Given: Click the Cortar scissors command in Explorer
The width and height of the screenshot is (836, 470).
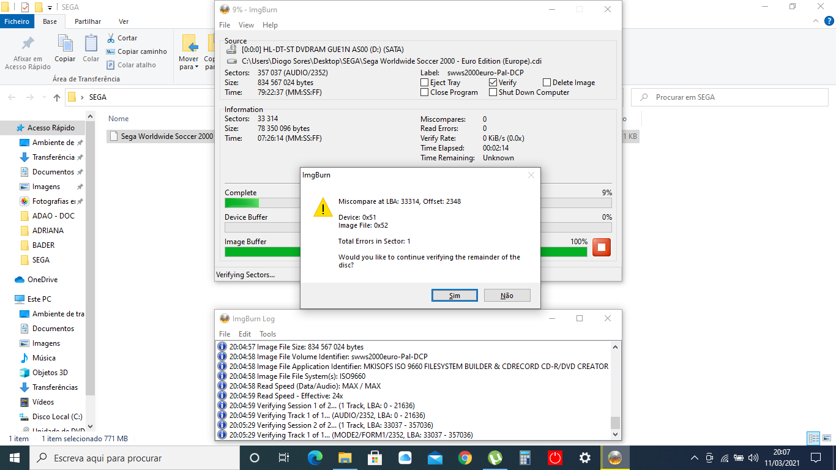Looking at the screenshot, I should coord(122,38).
